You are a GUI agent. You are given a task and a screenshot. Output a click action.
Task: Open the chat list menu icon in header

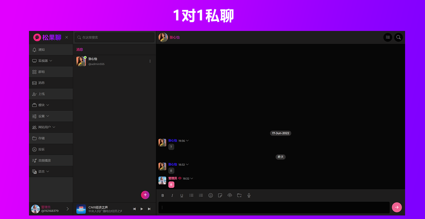tap(388, 37)
